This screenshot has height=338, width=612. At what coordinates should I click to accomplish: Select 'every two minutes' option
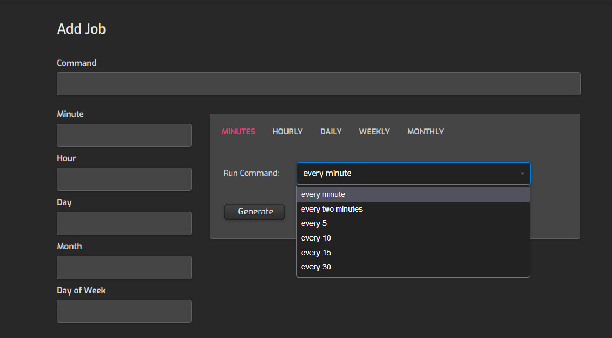[332, 209]
